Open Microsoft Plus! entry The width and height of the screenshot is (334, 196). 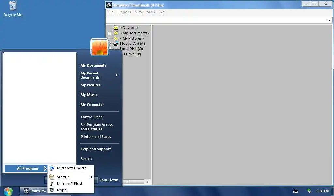pyautogui.click(x=71, y=184)
